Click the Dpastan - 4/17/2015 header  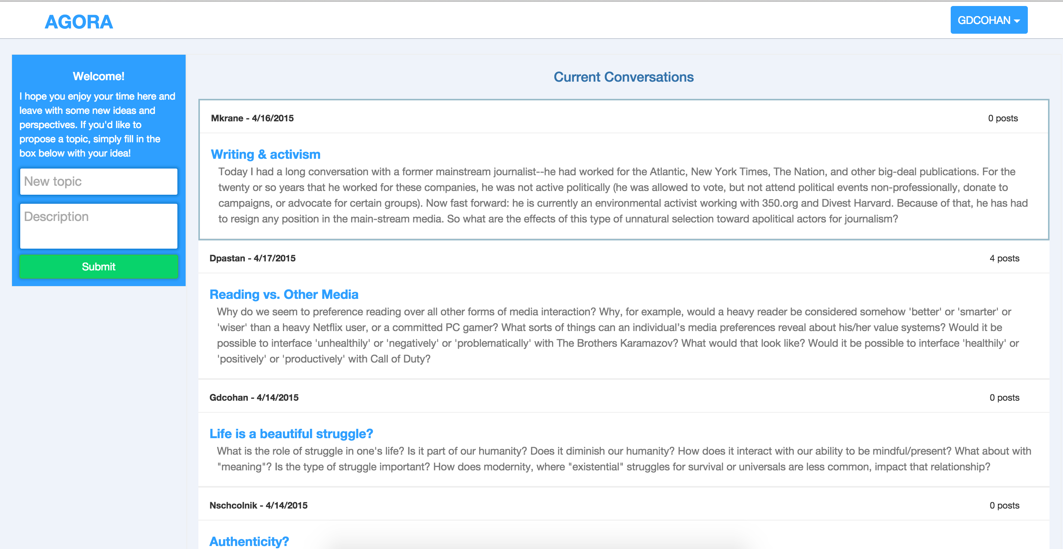[x=252, y=258]
